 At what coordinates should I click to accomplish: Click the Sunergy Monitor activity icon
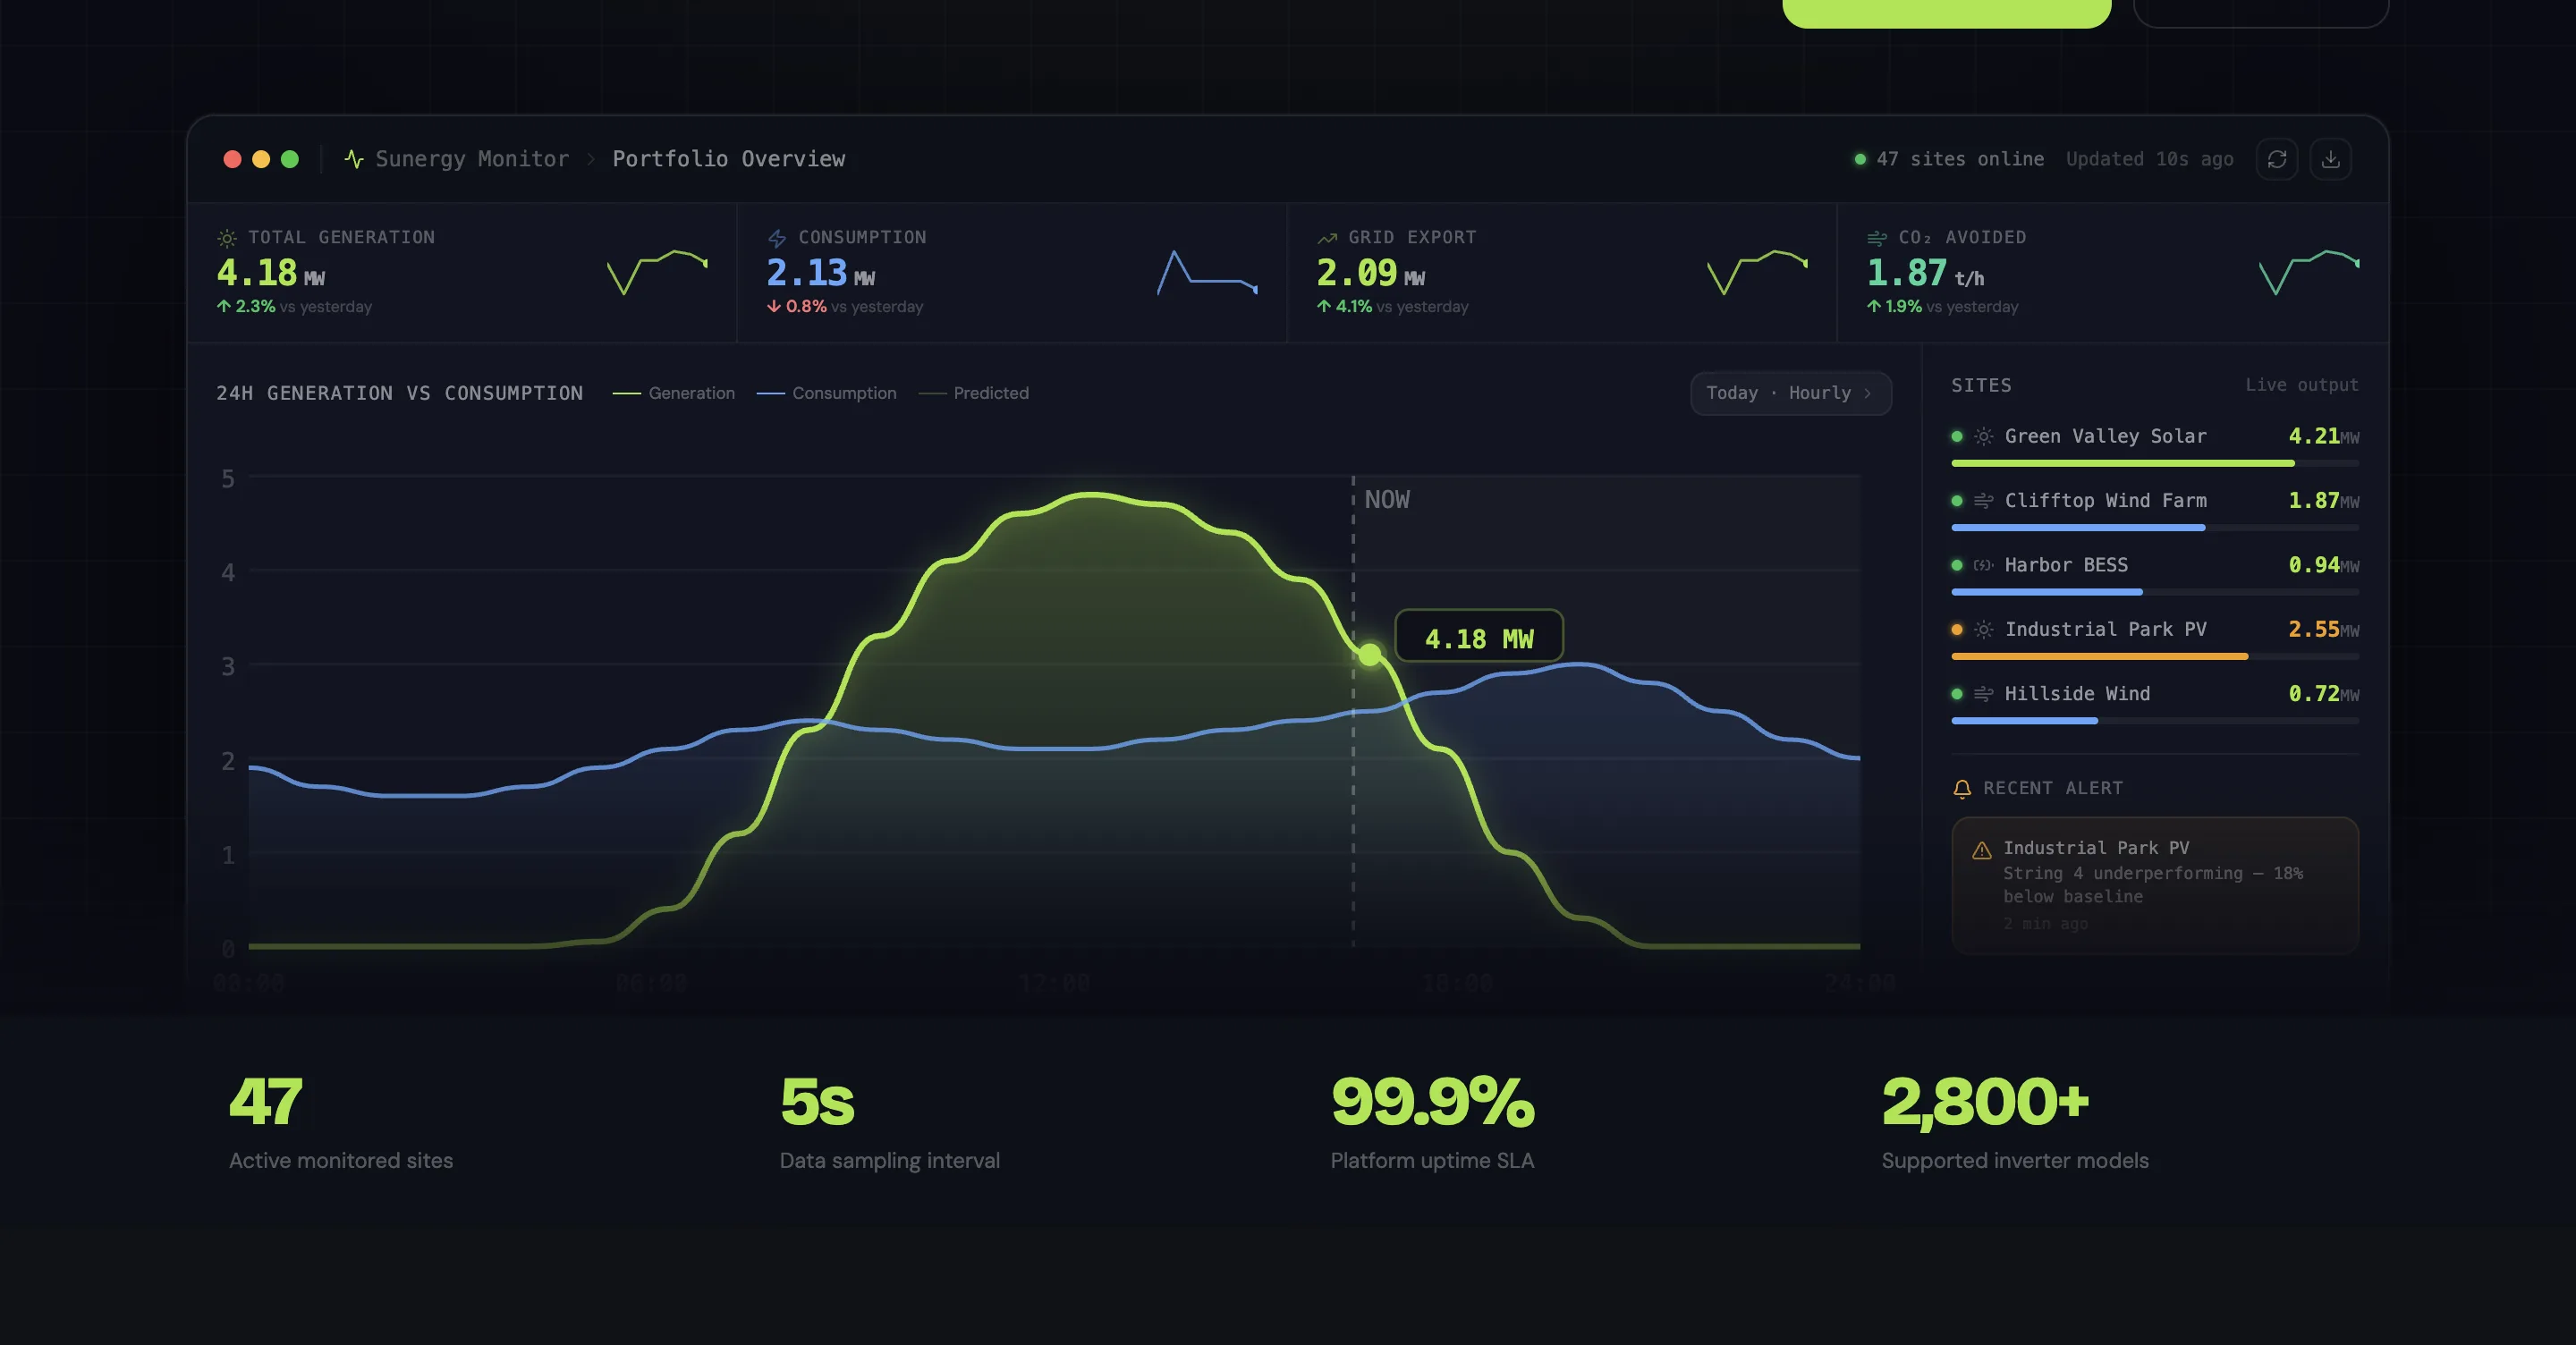point(355,158)
